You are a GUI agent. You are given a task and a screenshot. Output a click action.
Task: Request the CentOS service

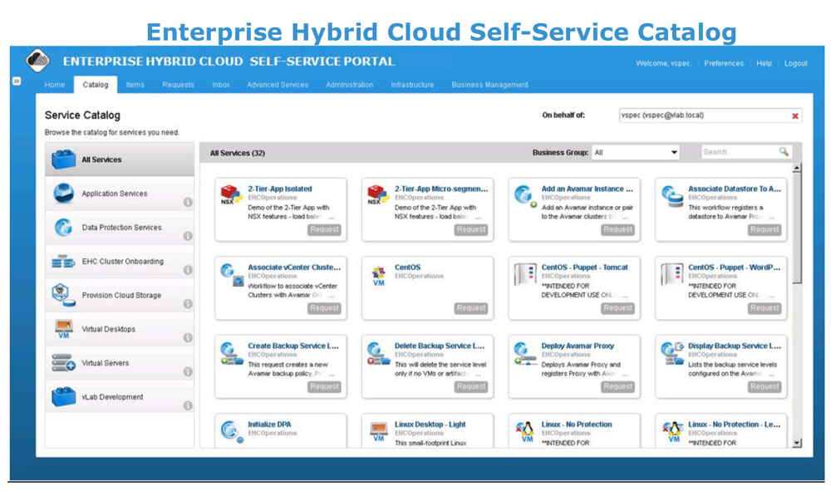point(471,308)
